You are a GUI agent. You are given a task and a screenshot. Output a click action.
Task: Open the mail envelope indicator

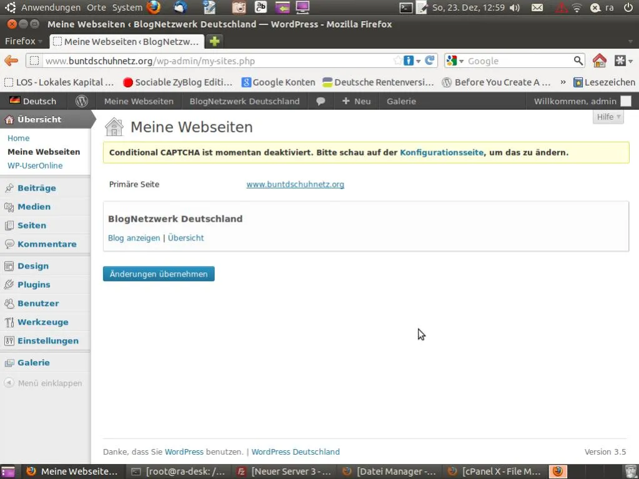click(537, 7)
